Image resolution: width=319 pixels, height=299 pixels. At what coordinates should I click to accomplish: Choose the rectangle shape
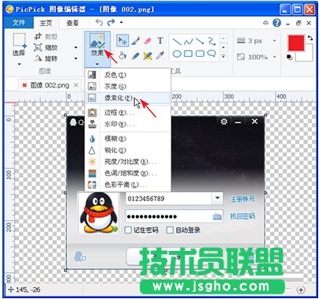[x=188, y=54]
